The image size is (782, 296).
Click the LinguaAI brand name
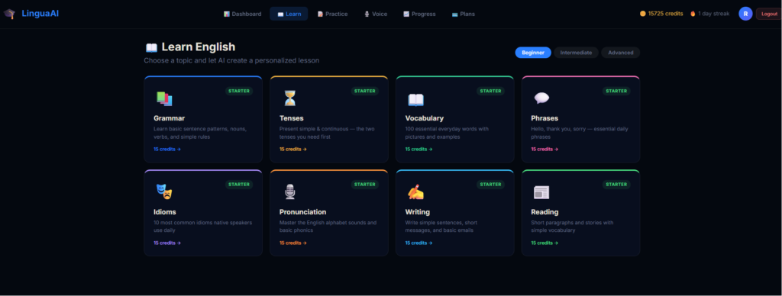pyautogui.click(x=40, y=14)
